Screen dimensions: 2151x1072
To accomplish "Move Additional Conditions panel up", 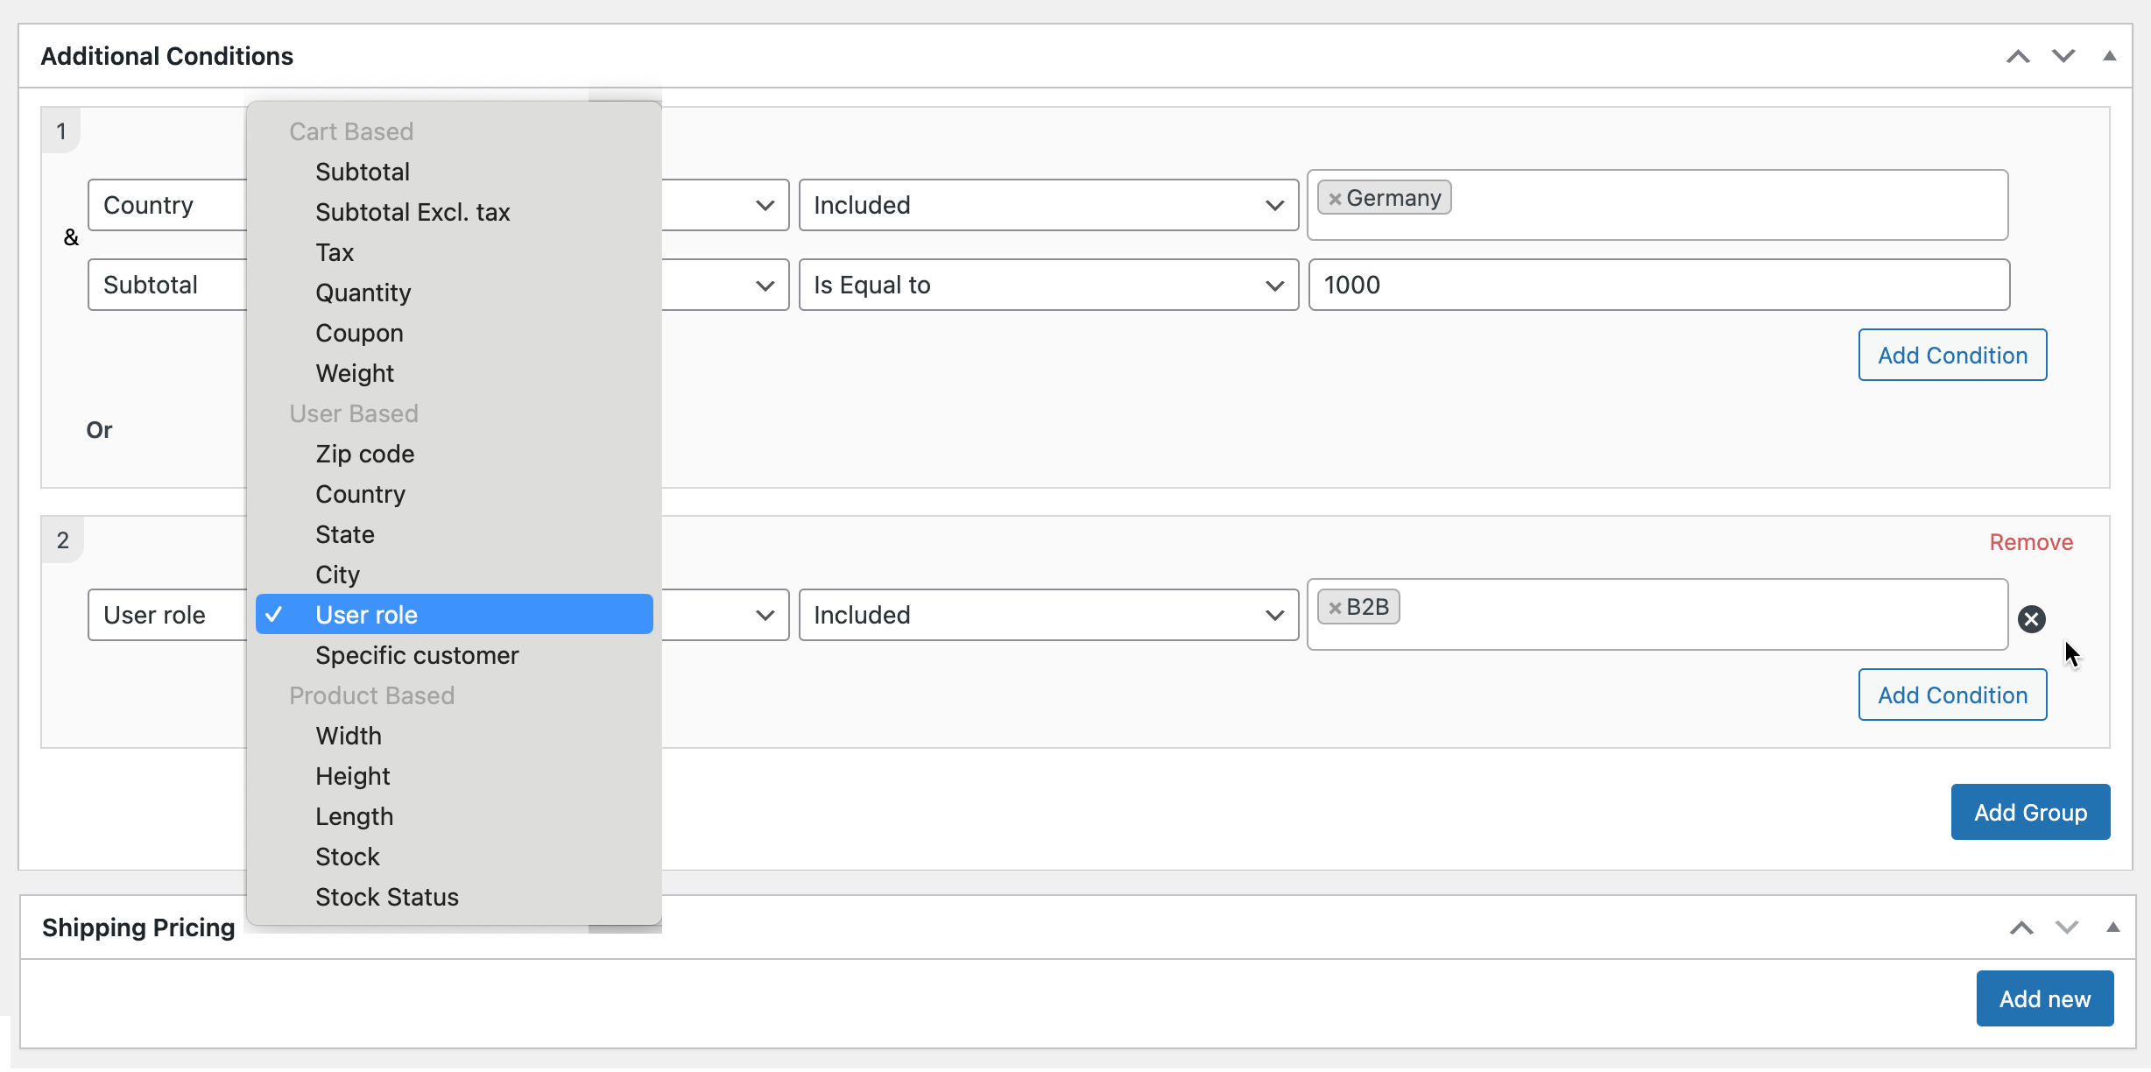I will point(2018,57).
